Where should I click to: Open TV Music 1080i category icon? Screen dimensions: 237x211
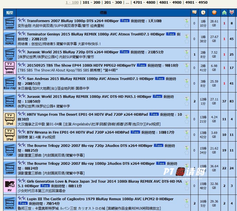pos(10,68)
